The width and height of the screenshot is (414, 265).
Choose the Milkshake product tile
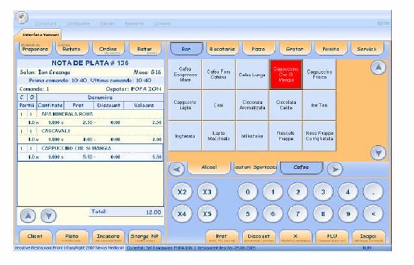coord(252,135)
